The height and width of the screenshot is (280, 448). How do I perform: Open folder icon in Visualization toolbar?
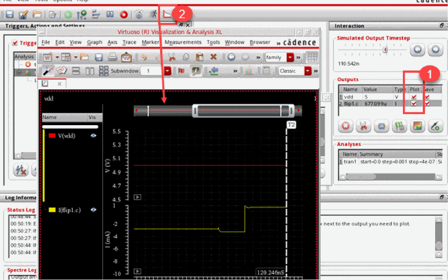84,57
